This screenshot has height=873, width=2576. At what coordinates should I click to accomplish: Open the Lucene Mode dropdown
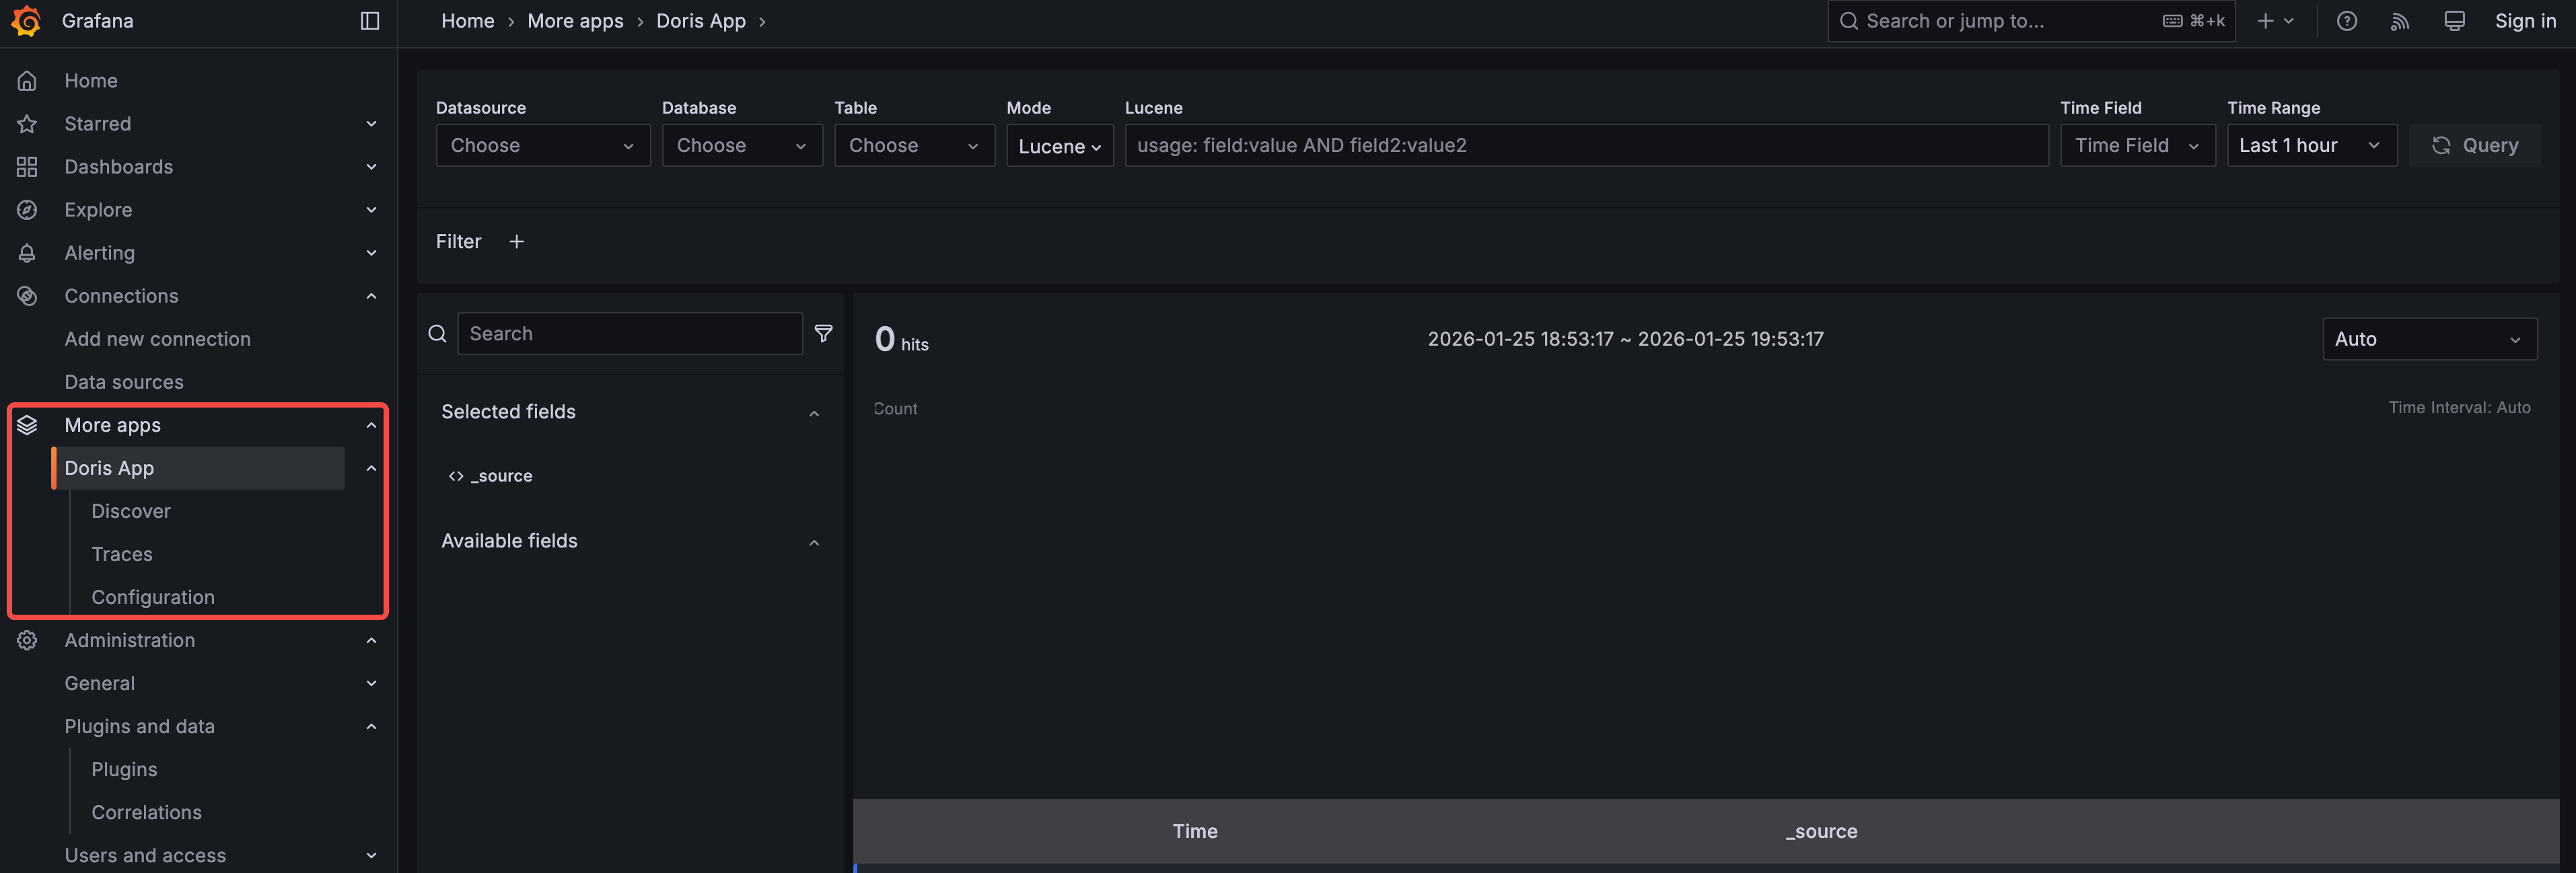pyautogui.click(x=1059, y=146)
